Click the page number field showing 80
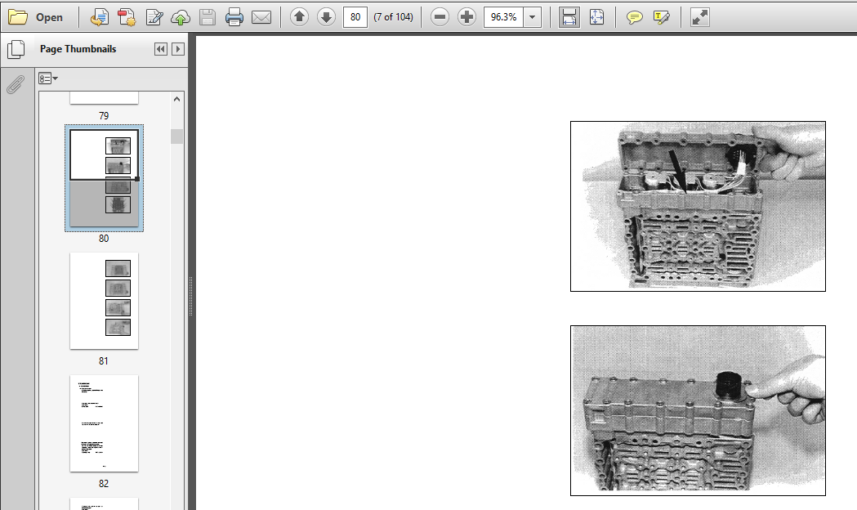 [355, 17]
